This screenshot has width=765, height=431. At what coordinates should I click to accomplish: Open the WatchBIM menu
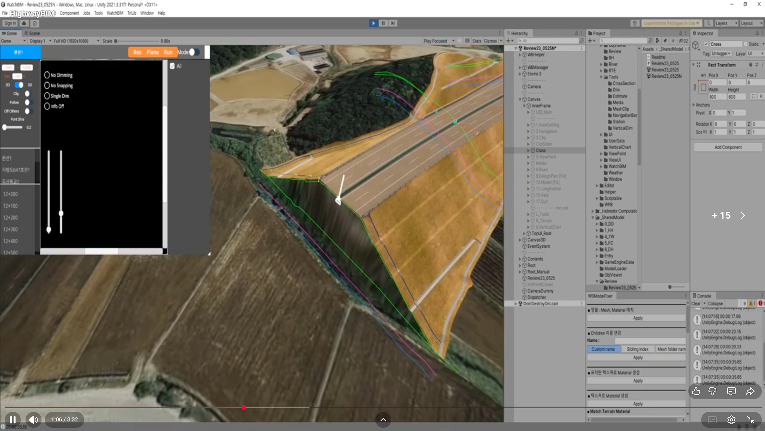(115, 13)
